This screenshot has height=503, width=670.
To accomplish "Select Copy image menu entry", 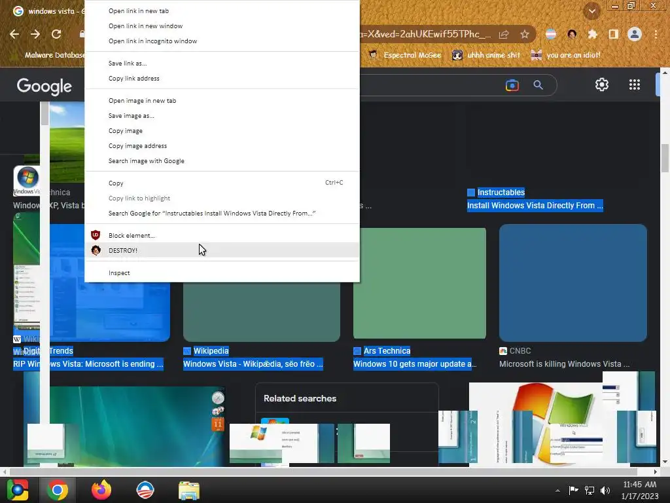I will (222, 131).
